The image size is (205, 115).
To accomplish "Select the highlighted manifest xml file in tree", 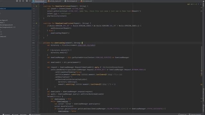I will (x=16, y=9).
